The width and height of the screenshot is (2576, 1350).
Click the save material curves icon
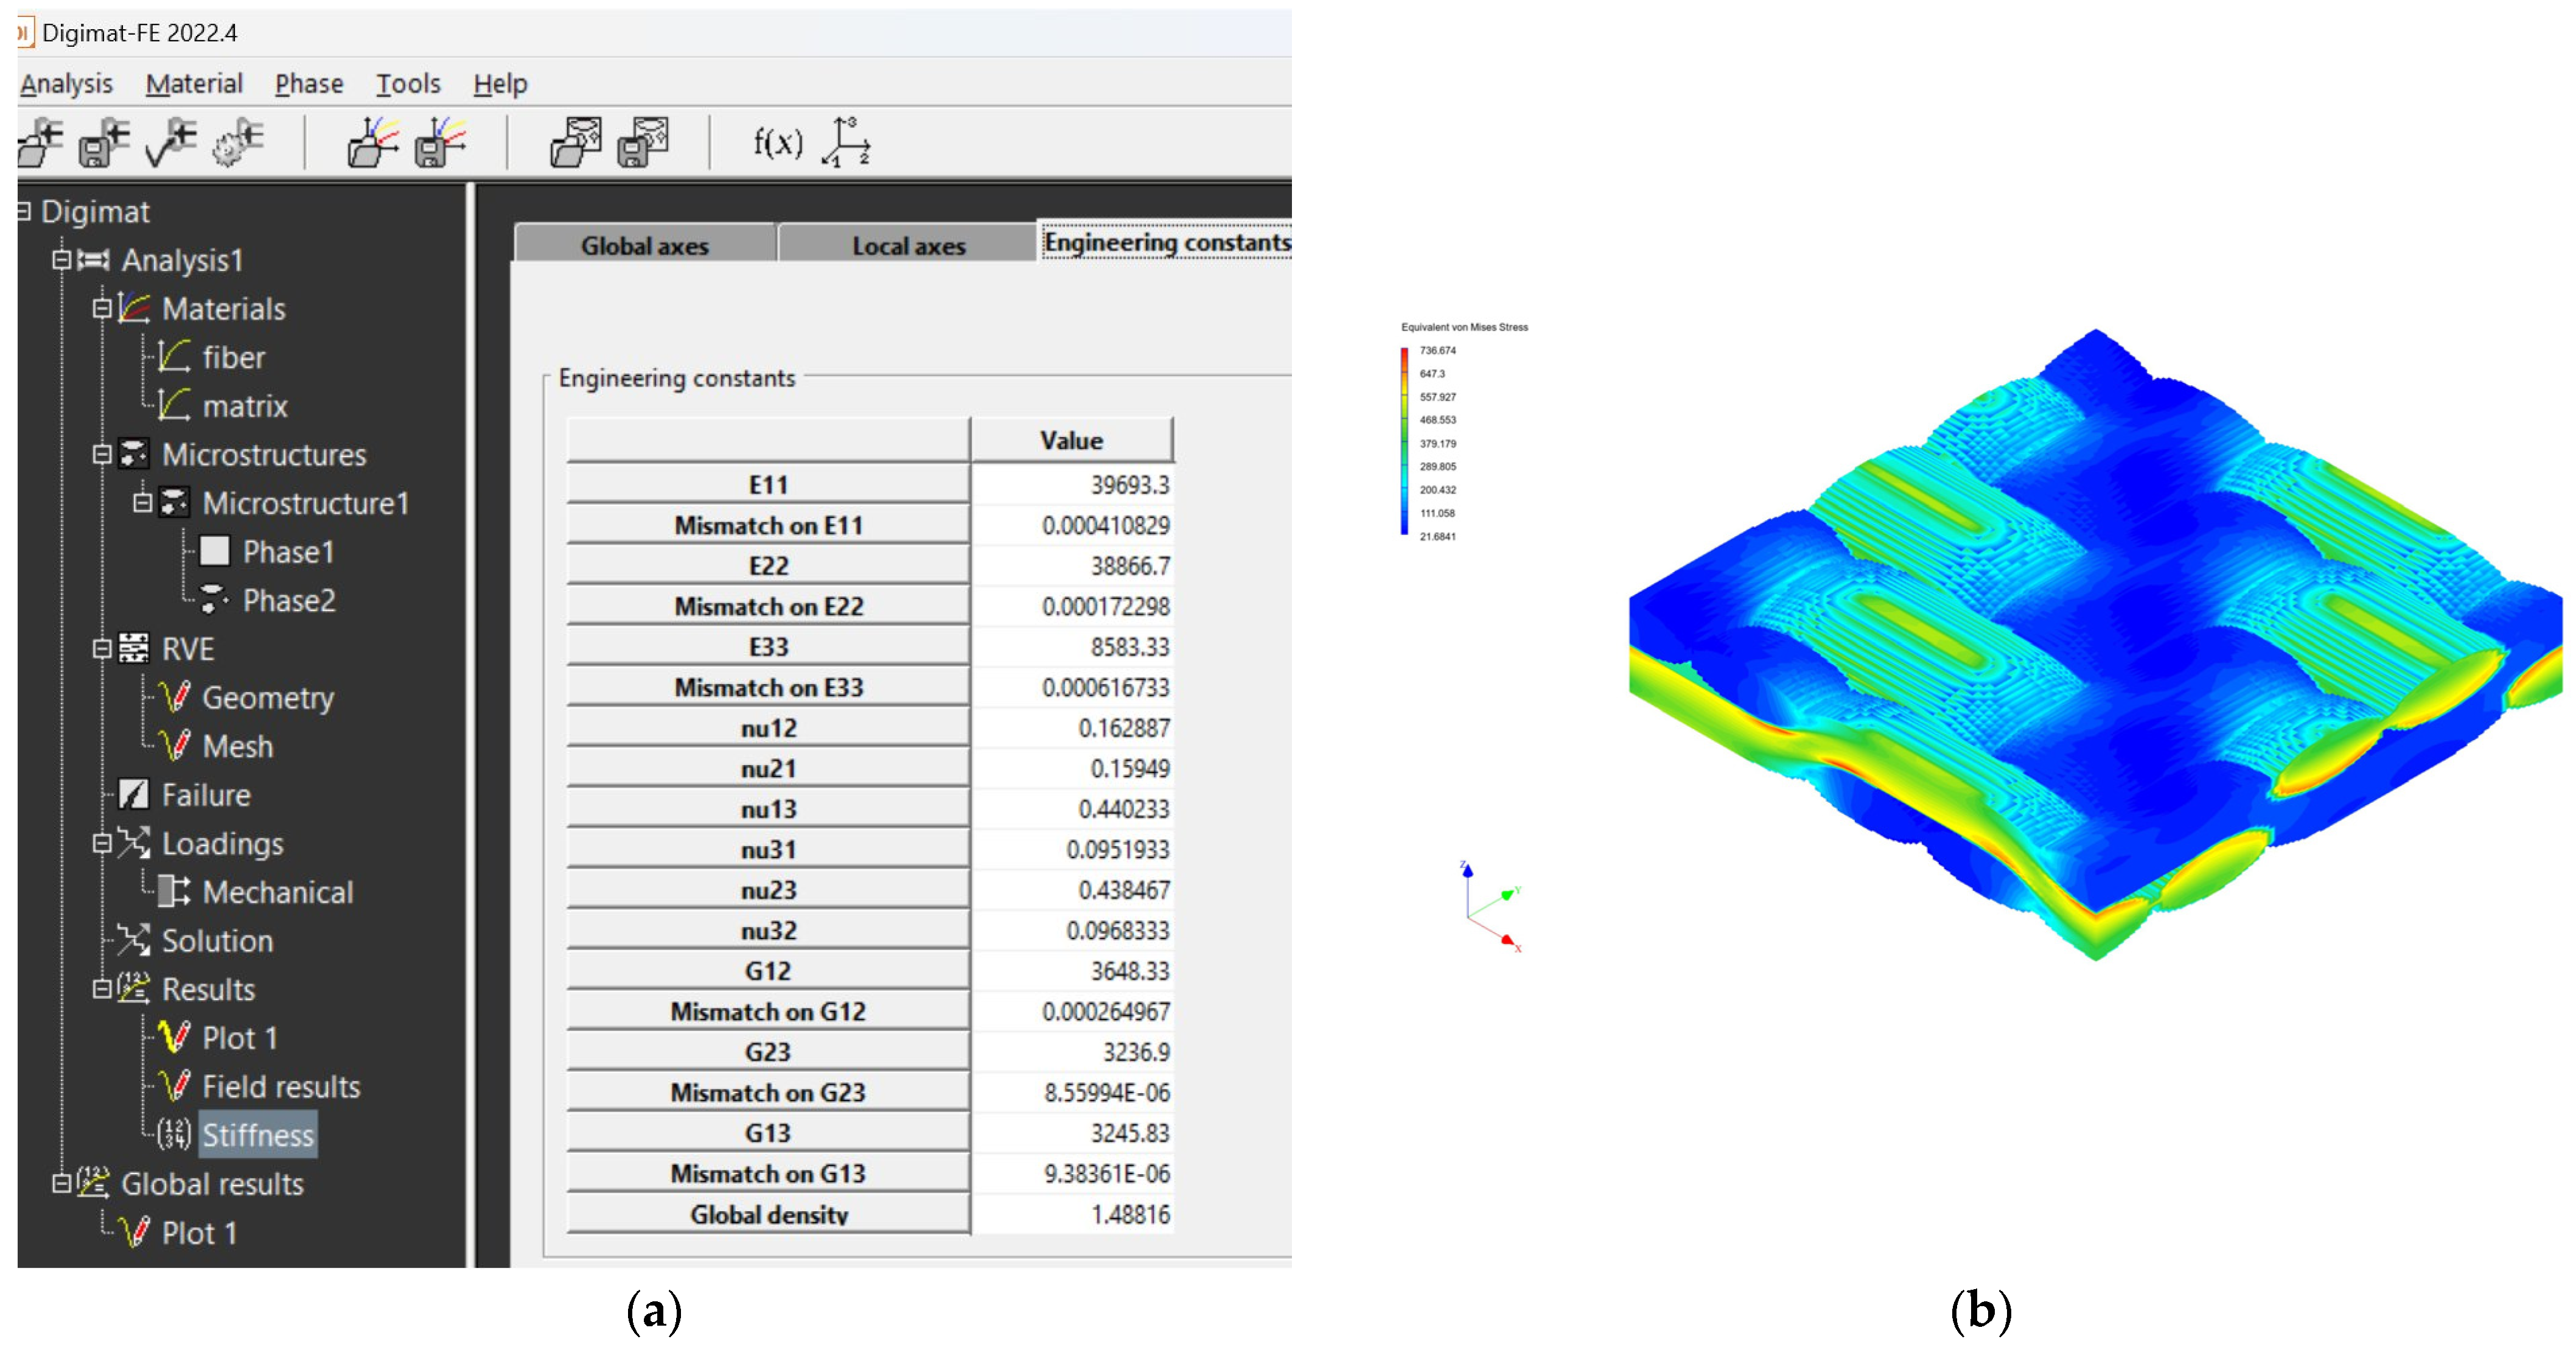coord(440,143)
